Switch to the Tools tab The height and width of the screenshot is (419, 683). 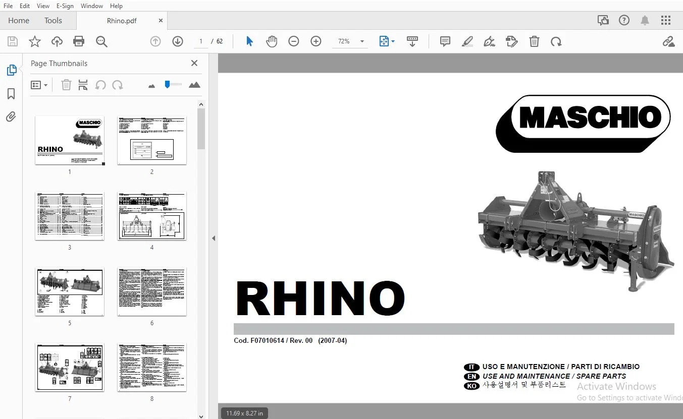53,21
